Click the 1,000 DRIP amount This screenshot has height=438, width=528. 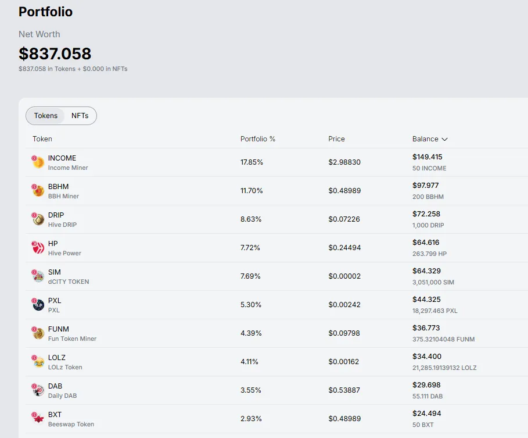pos(428,225)
